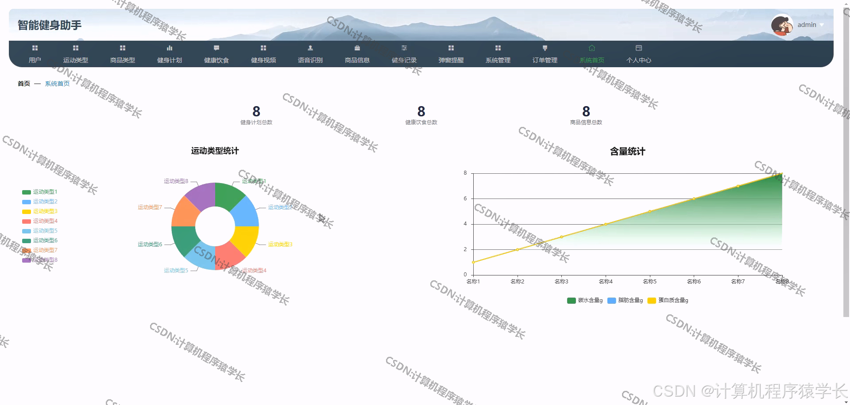Click the admin username text
The width and height of the screenshot is (850, 405).
point(807,25)
